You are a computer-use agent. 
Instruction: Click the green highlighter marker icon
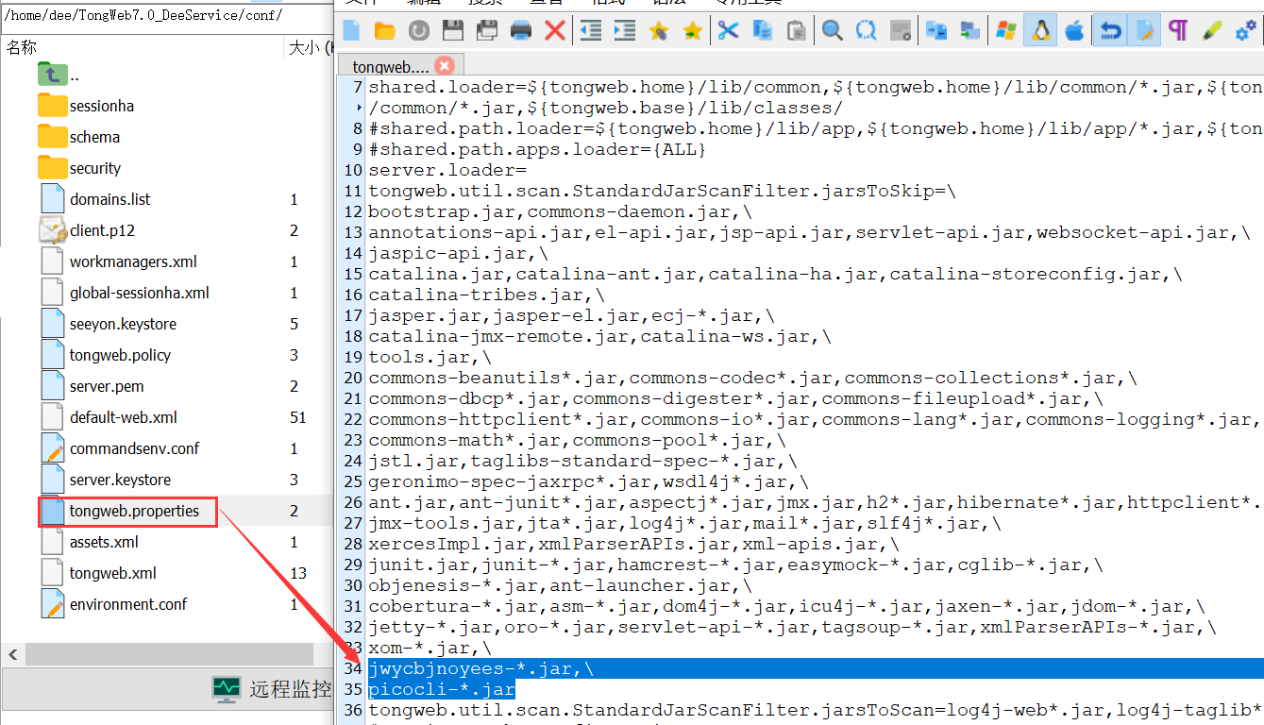(1212, 31)
